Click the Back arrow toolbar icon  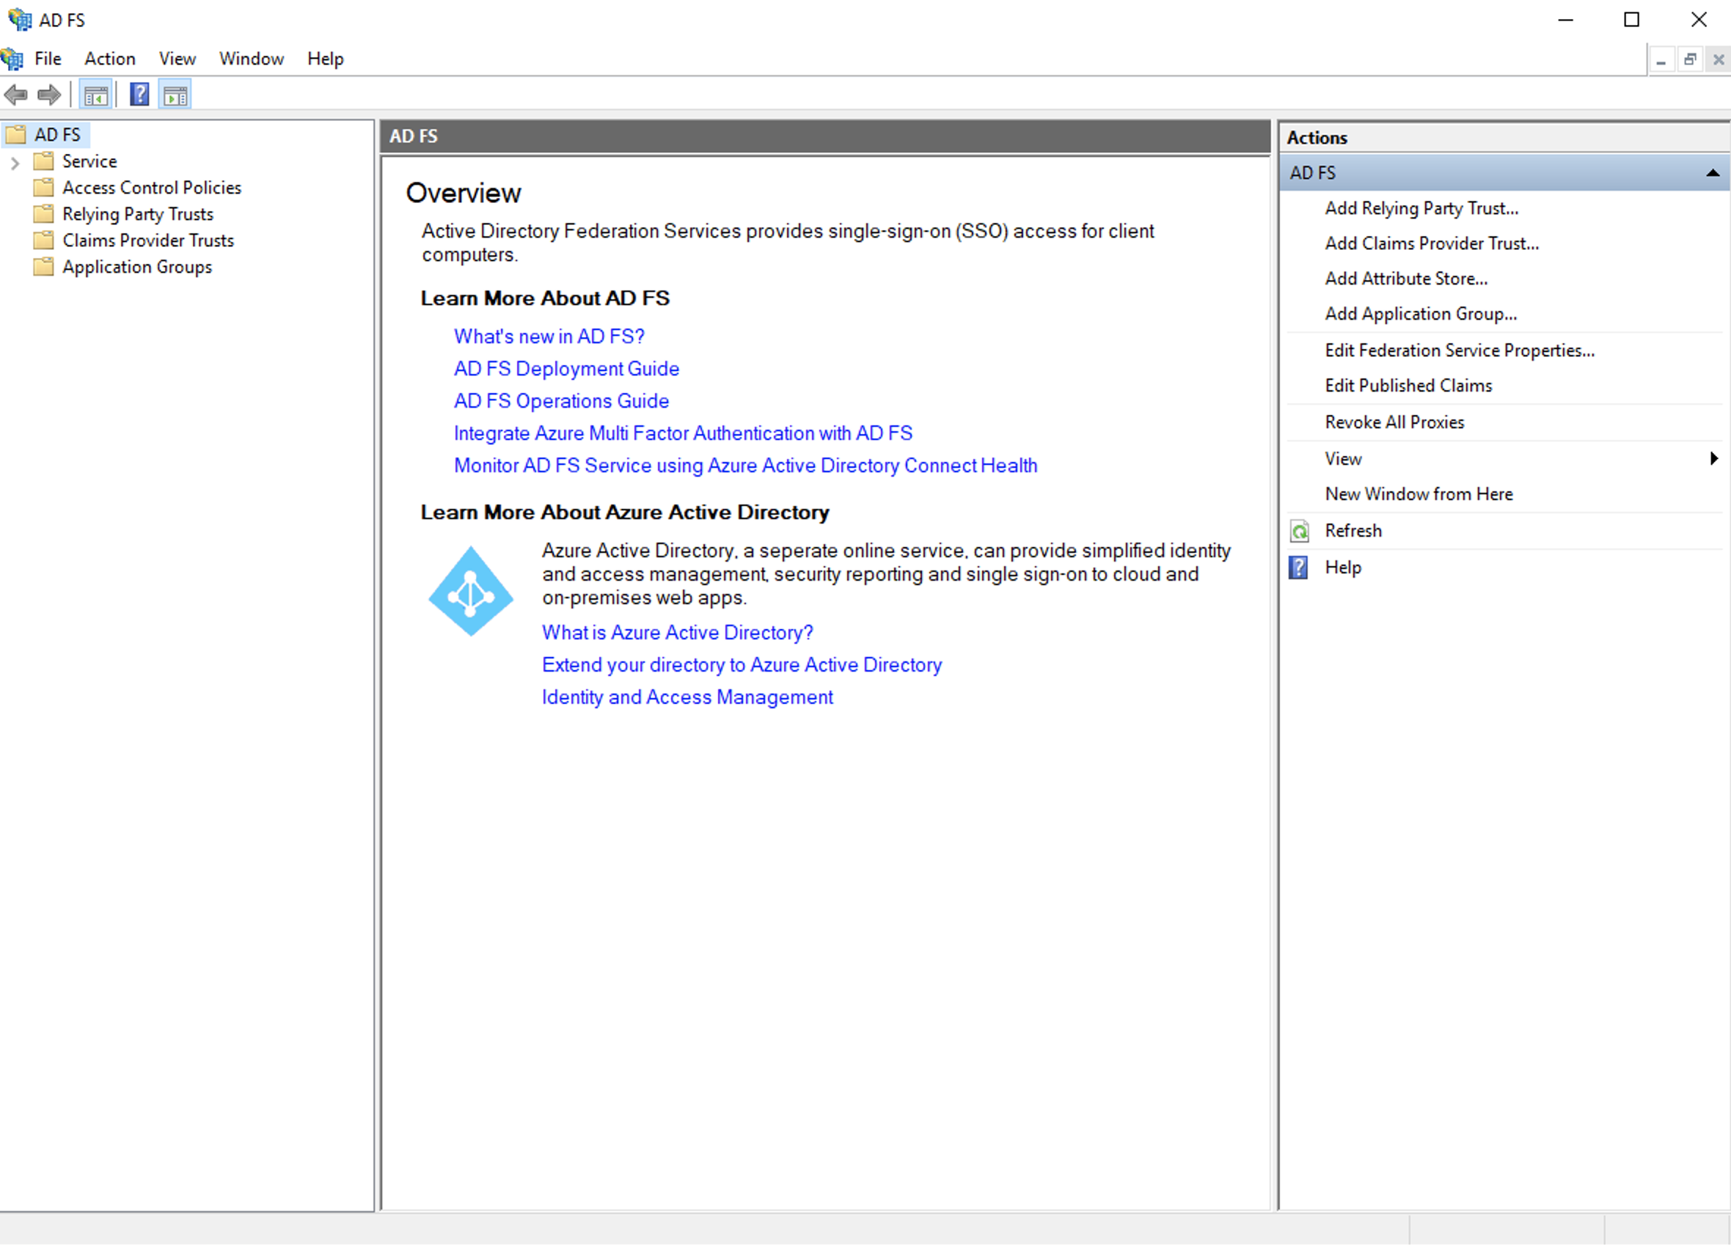tap(16, 95)
